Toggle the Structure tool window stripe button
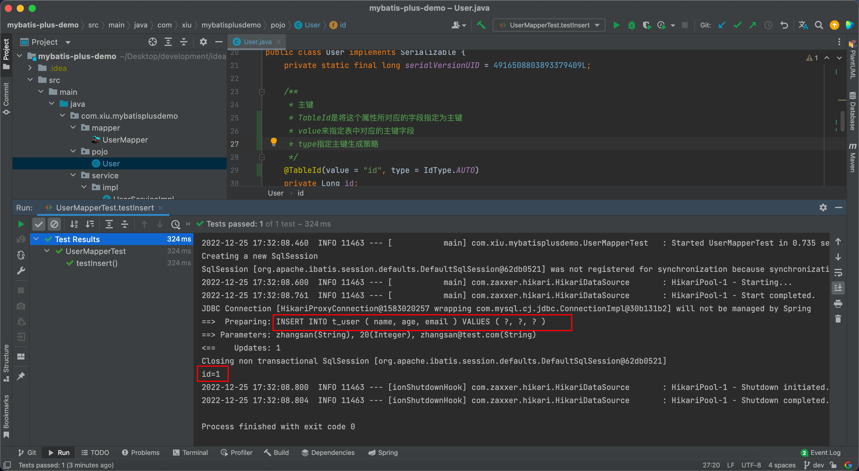This screenshot has width=859, height=471. point(6,363)
